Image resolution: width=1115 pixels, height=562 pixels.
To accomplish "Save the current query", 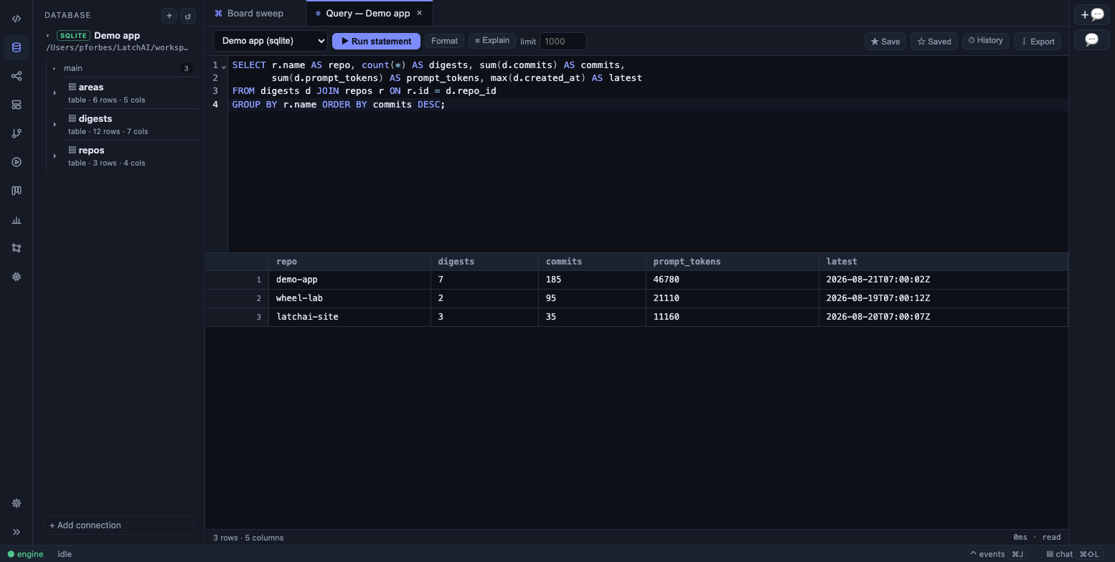I will click(x=885, y=42).
